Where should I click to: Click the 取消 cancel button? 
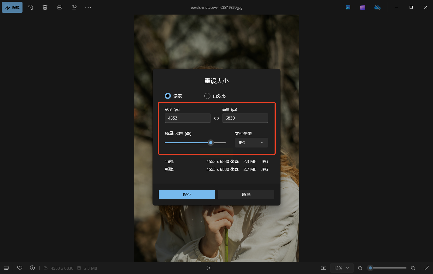pos(246,195)
